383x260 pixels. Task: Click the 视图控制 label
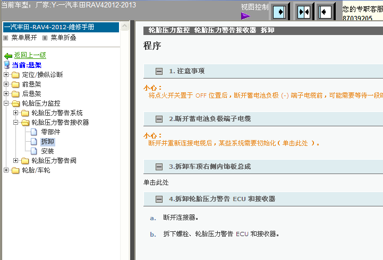click(254, 7)
